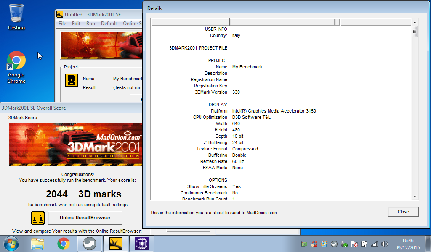This screenshot has height=252, width=431.
Task: Click the third column header in Details
Action: [337, 22]
